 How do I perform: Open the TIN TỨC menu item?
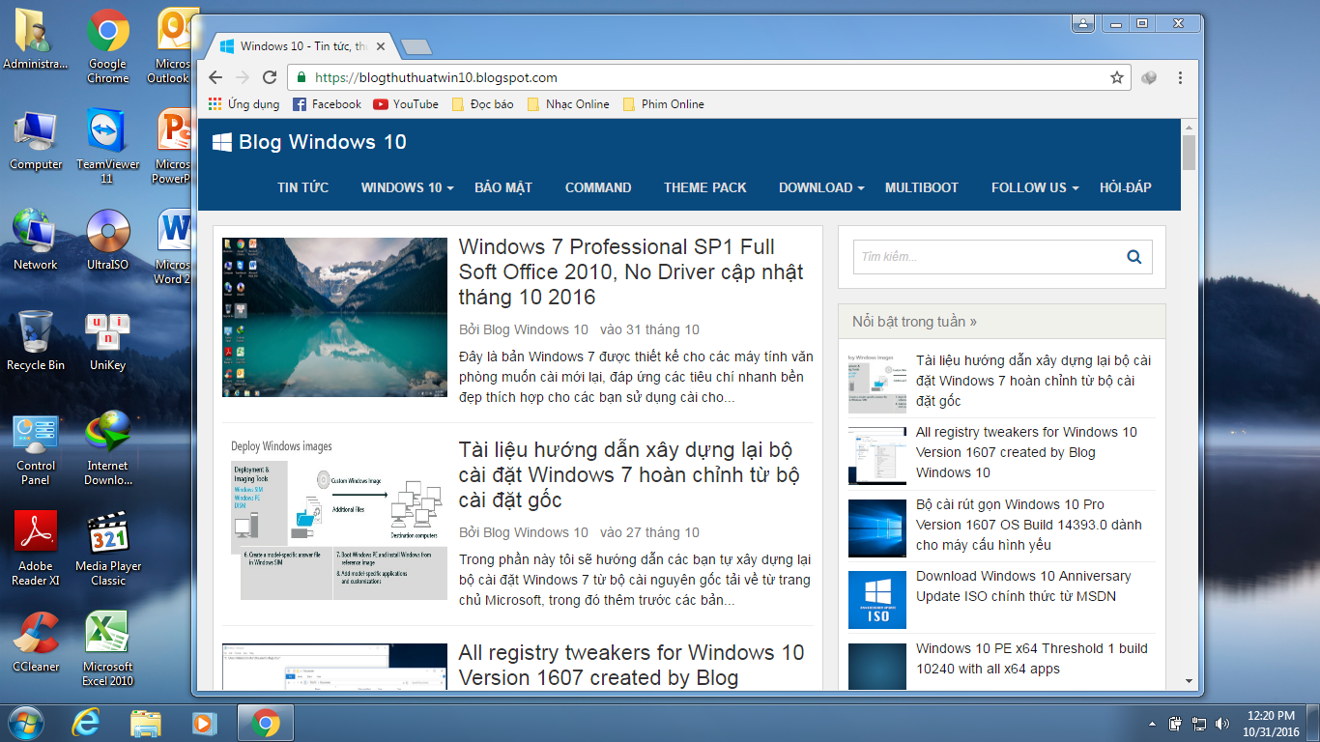pos(302,187)
